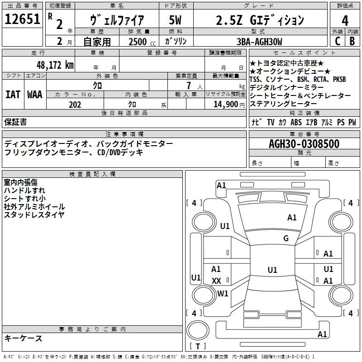Viewport: 362px width, 362px height.
Task: Click the G mark on the windshield
Action: (286, 238)
